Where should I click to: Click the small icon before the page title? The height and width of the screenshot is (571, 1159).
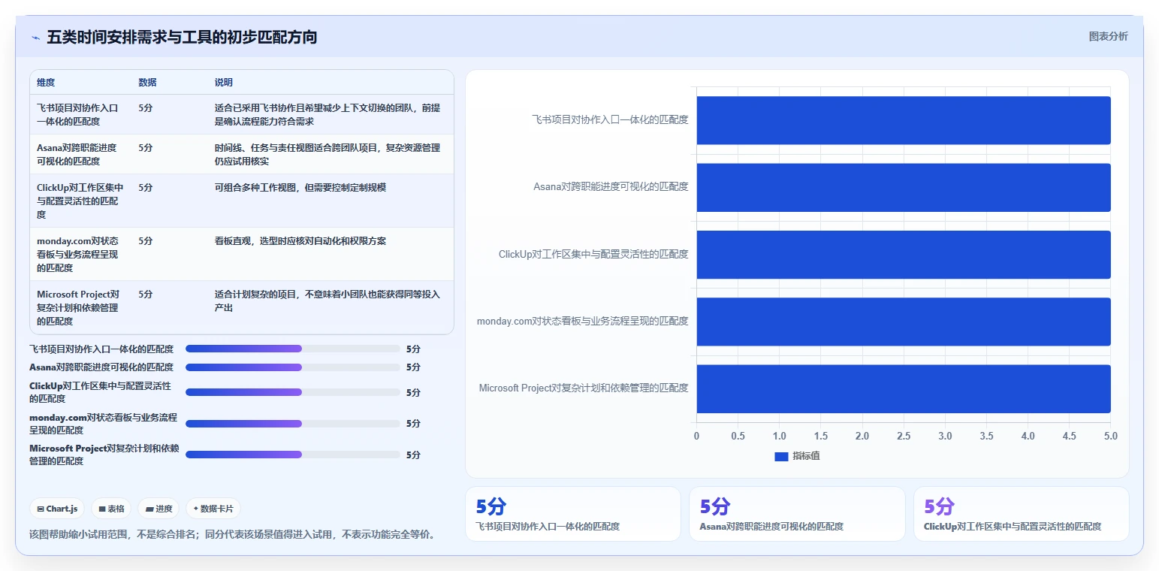(35, 38)
